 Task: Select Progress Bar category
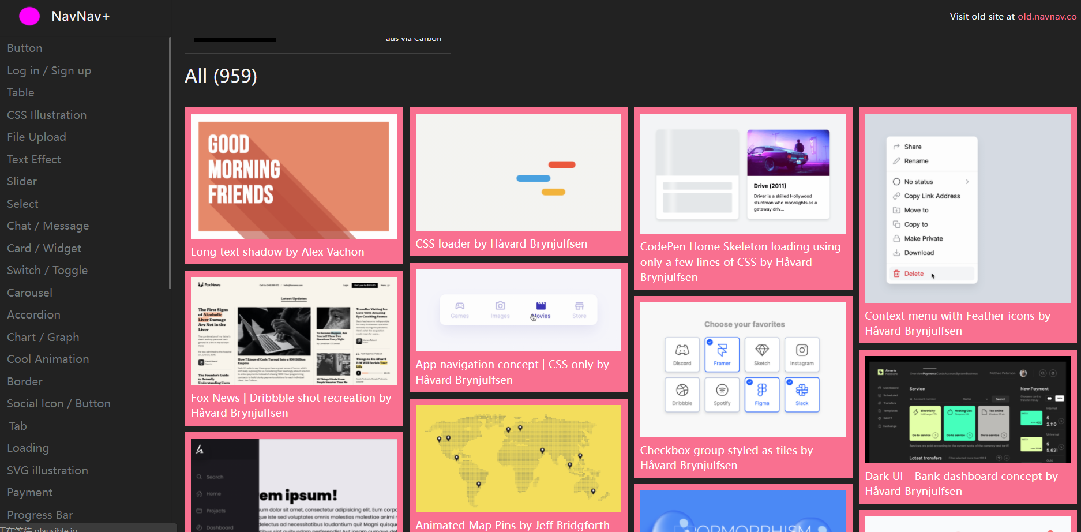40,515
